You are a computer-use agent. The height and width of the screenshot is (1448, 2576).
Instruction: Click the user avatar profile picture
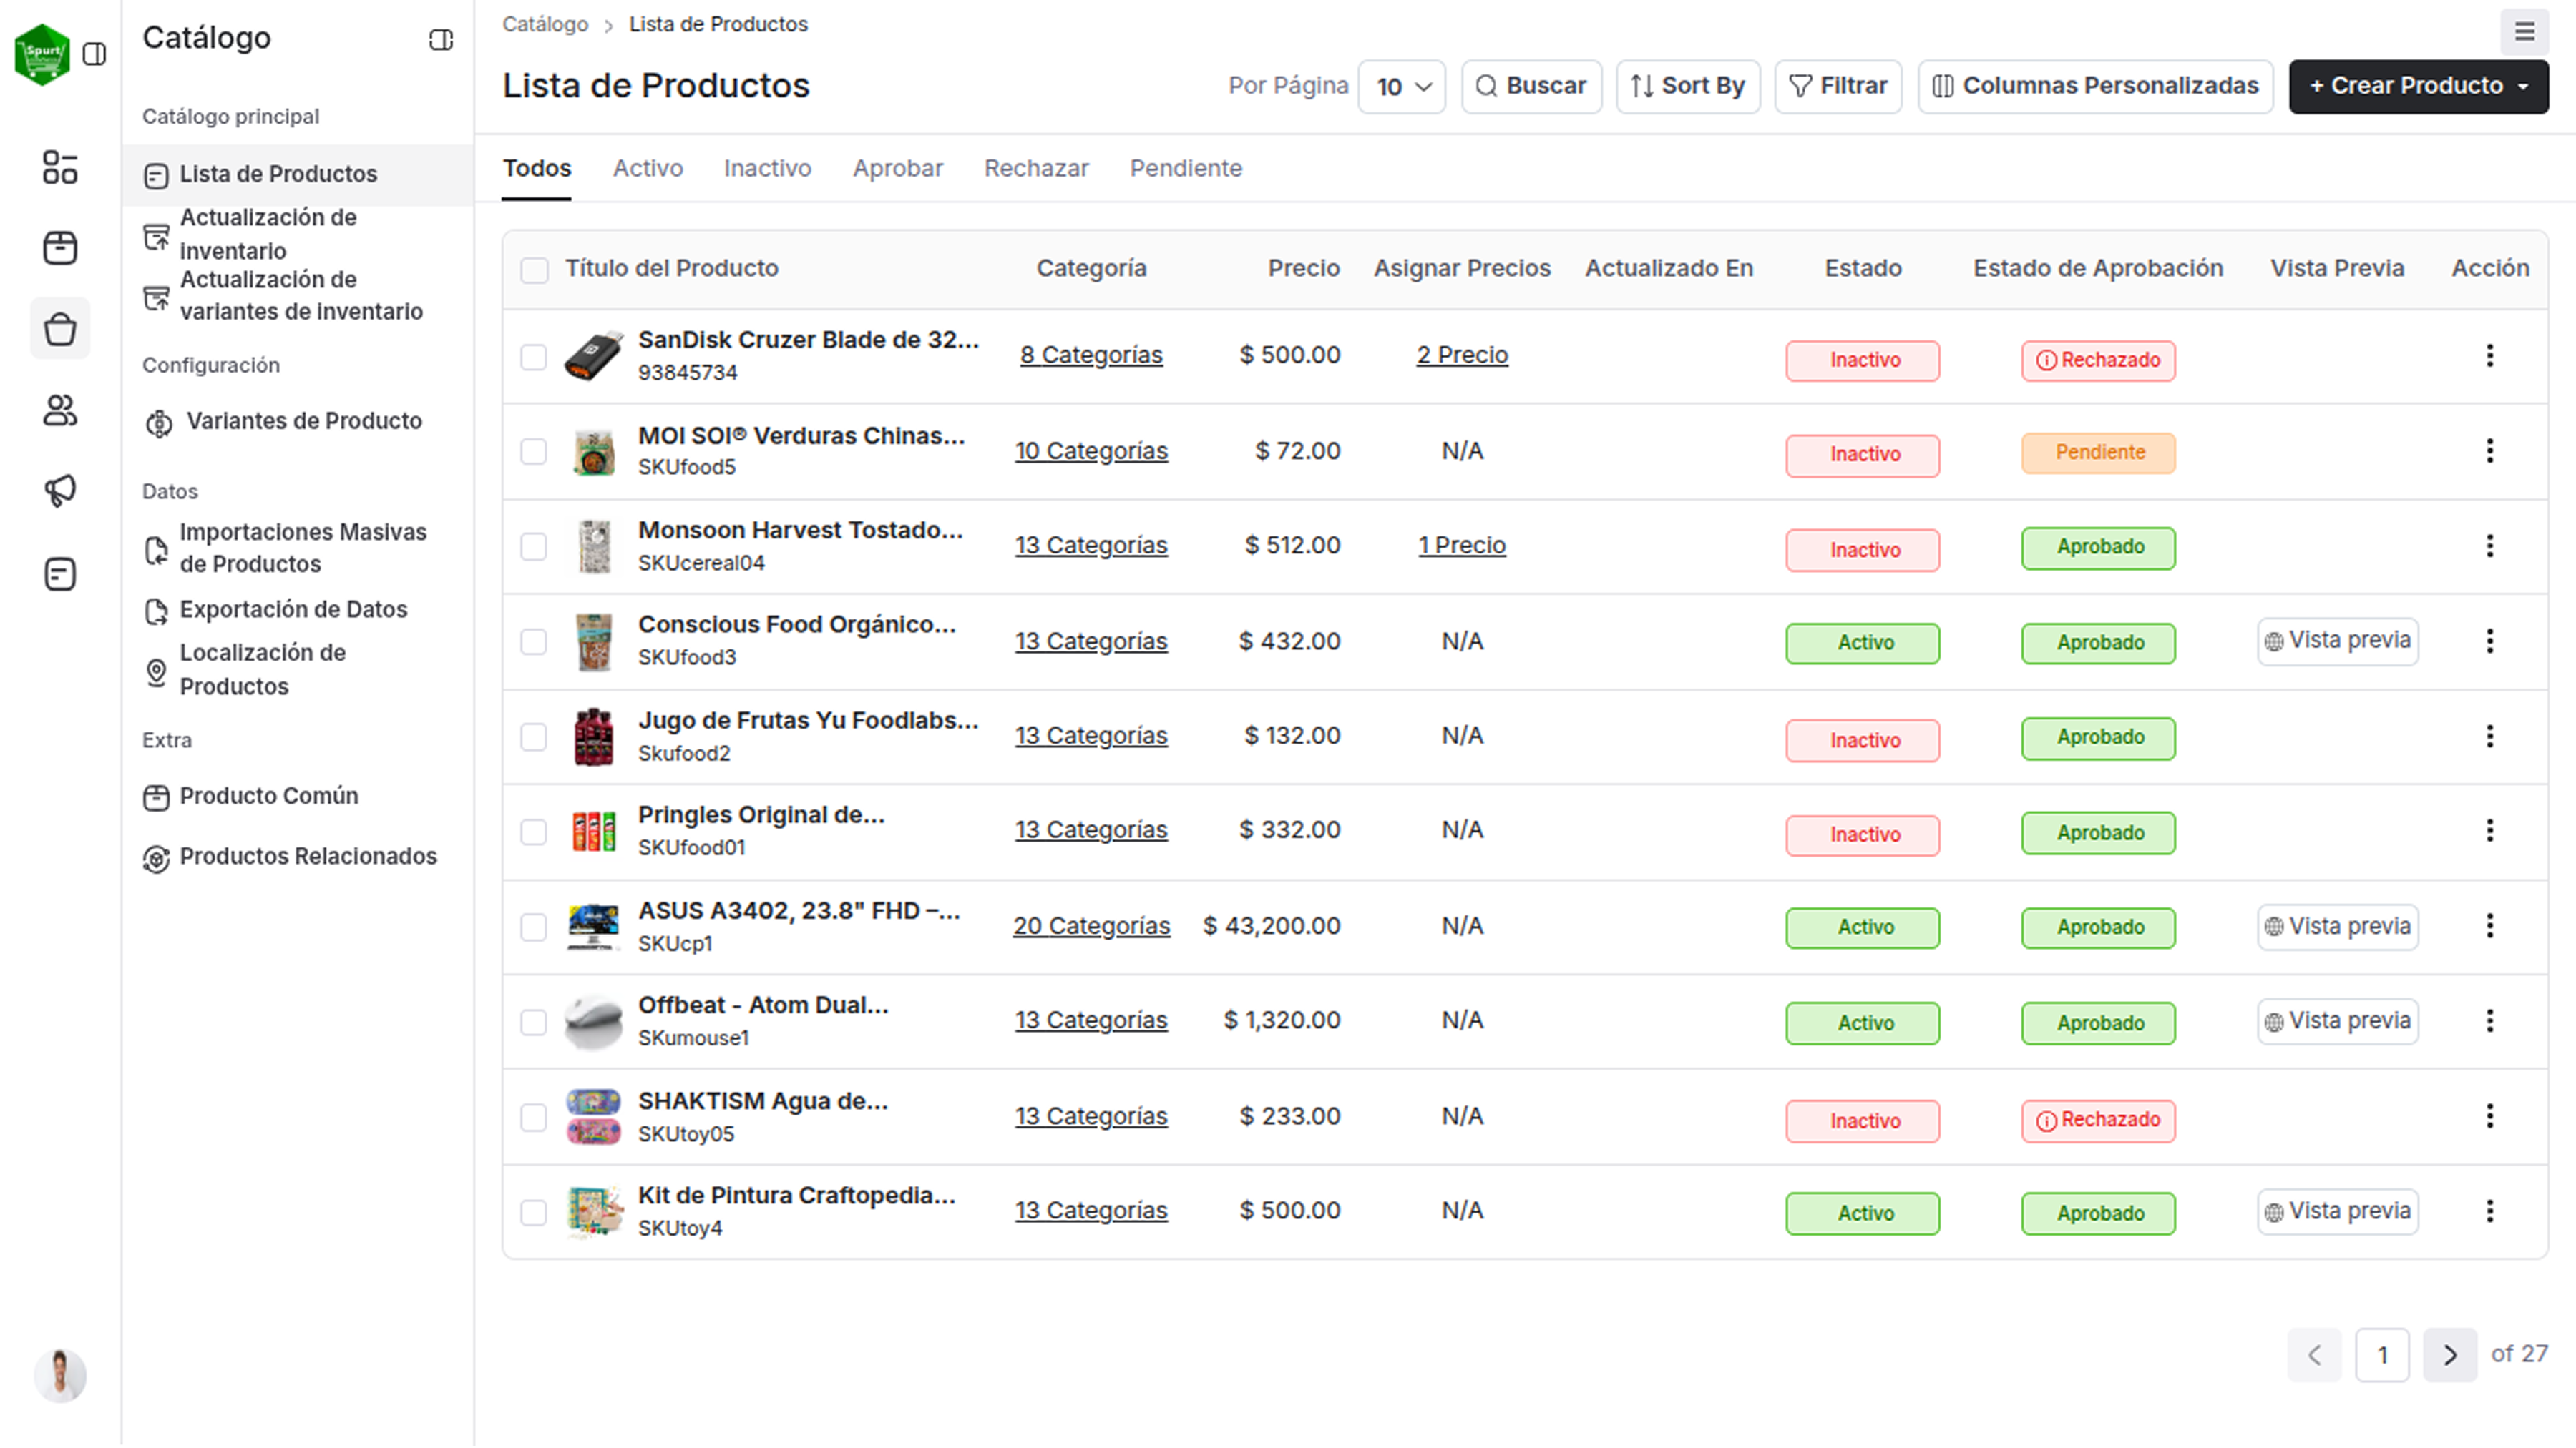(60, 1376)
